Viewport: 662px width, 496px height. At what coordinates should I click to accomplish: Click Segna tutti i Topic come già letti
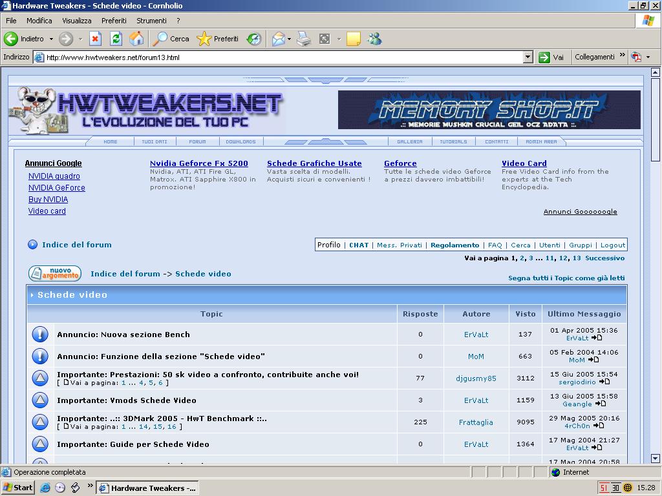point(566,278)
